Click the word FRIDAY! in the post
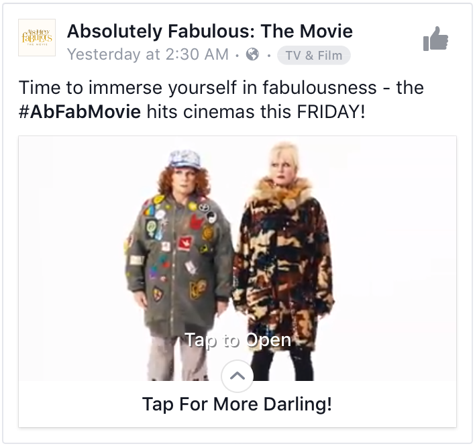Screen dimensions: 475x446 click(331, 112)
